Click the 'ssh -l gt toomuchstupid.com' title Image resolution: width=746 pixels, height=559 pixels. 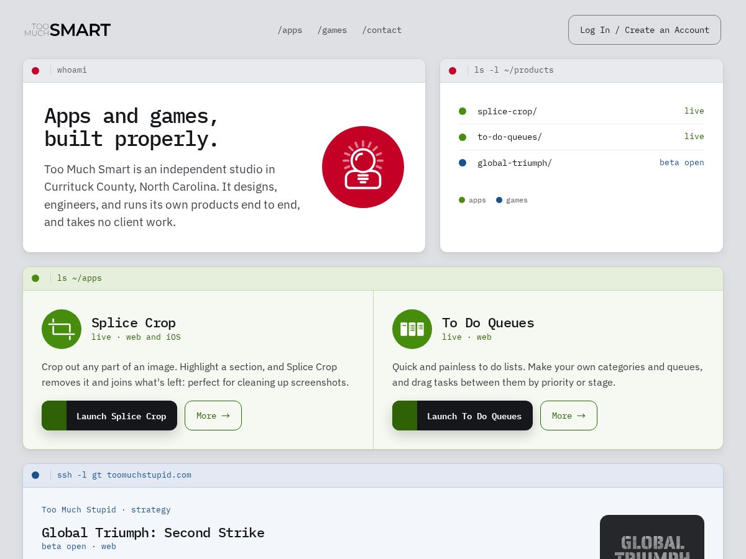click(124, 475)
